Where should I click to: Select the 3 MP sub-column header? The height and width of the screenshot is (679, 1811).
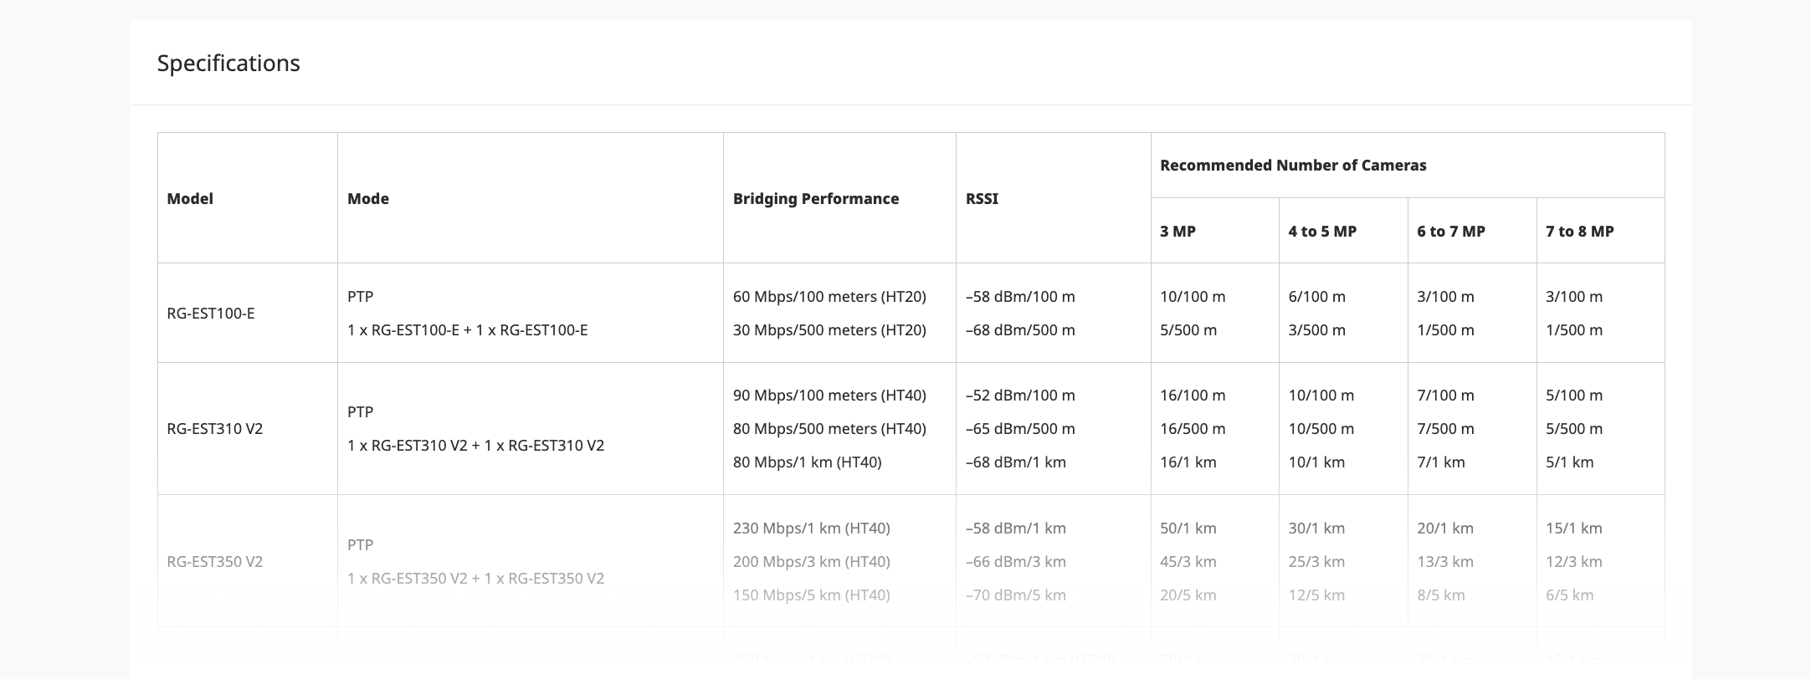click(x=1177, y=231)
